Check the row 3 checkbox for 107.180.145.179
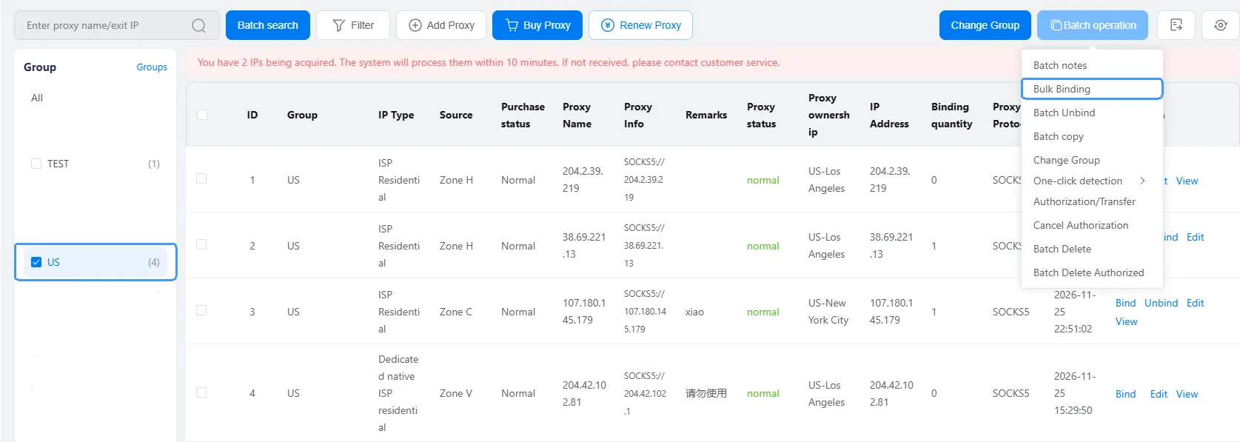Viewport: 1240px width, 442px height. tap(201, 310)
